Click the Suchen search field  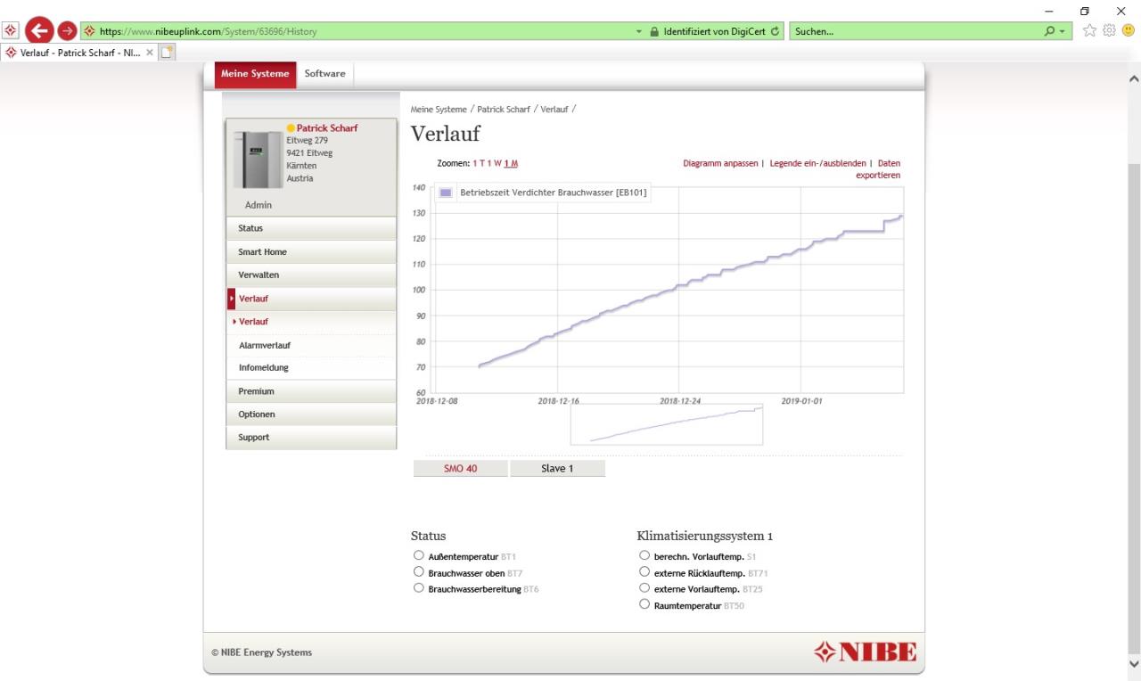(916, 31)
